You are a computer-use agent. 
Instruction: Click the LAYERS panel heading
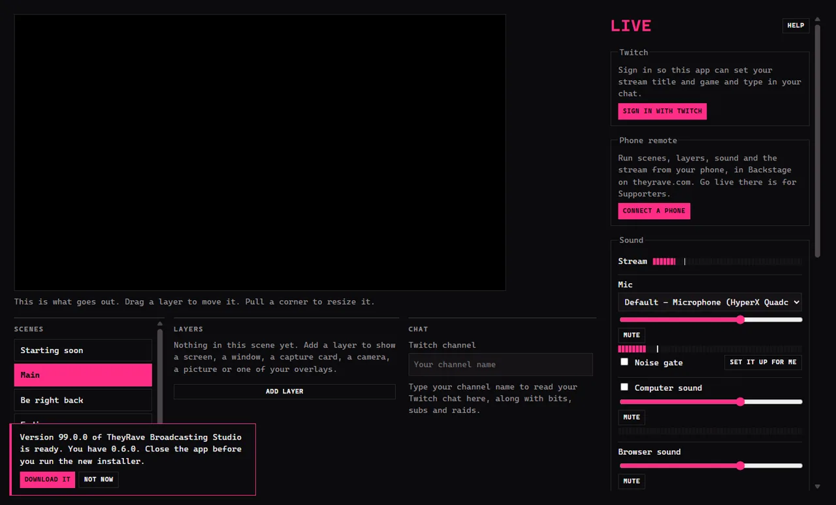188,329
